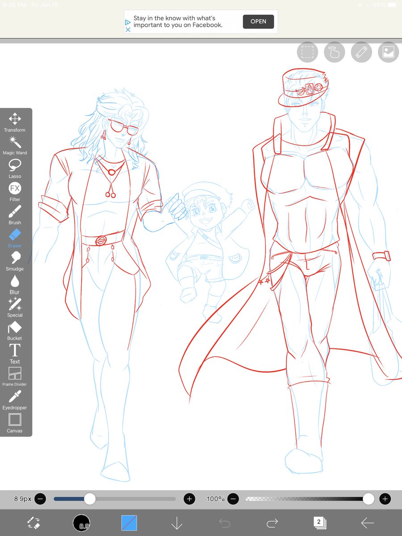Tap OPEN on the Facebook ad
Viewport: 402px width, 536px height.
coord(258,21)
